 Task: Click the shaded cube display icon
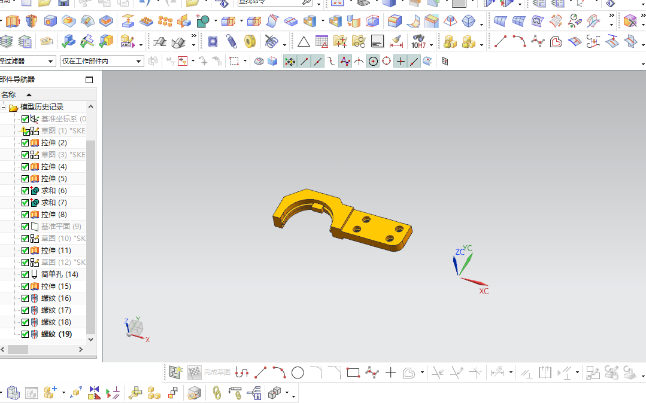pyautogui.click(x=272, y=62)
